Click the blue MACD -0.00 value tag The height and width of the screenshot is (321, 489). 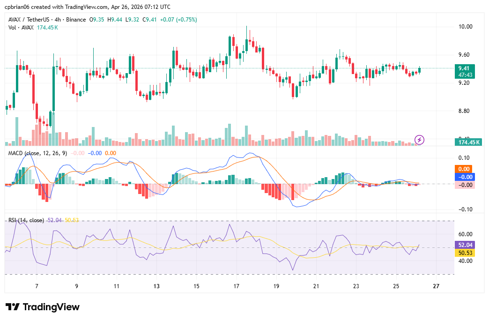click(x=464, y=177)
